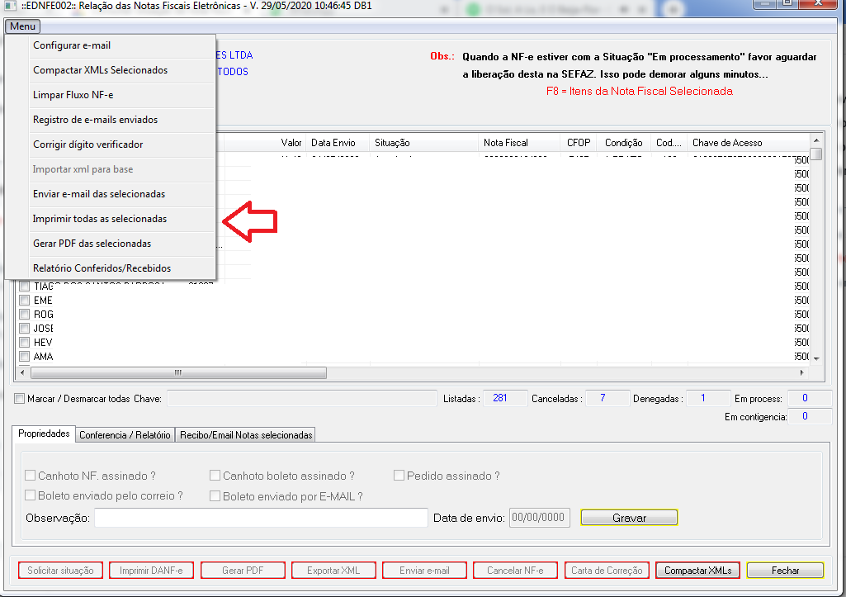
Task: Click the grid's vertical scrollbar down arrow
Action: coord(816,358)
